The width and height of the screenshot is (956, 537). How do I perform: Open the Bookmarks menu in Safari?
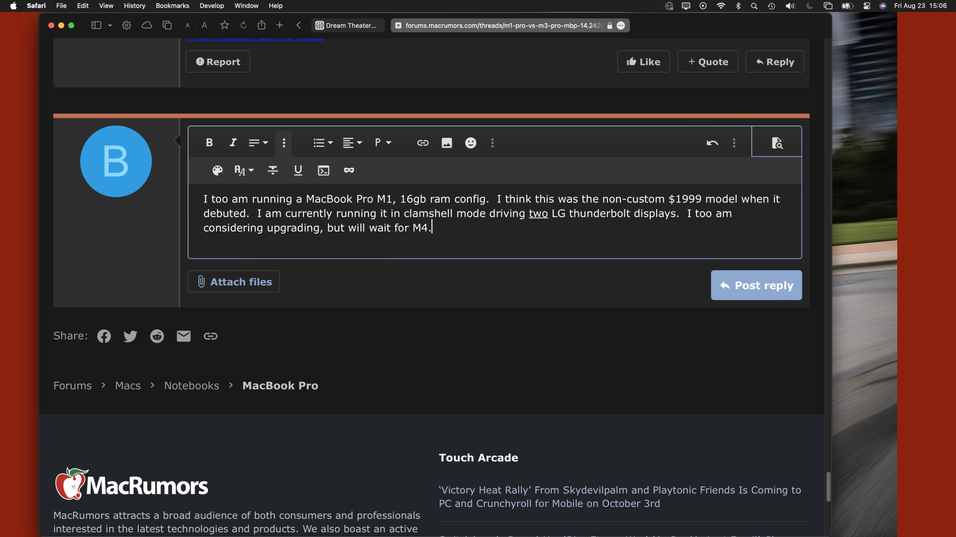click(x=172, y=6)
